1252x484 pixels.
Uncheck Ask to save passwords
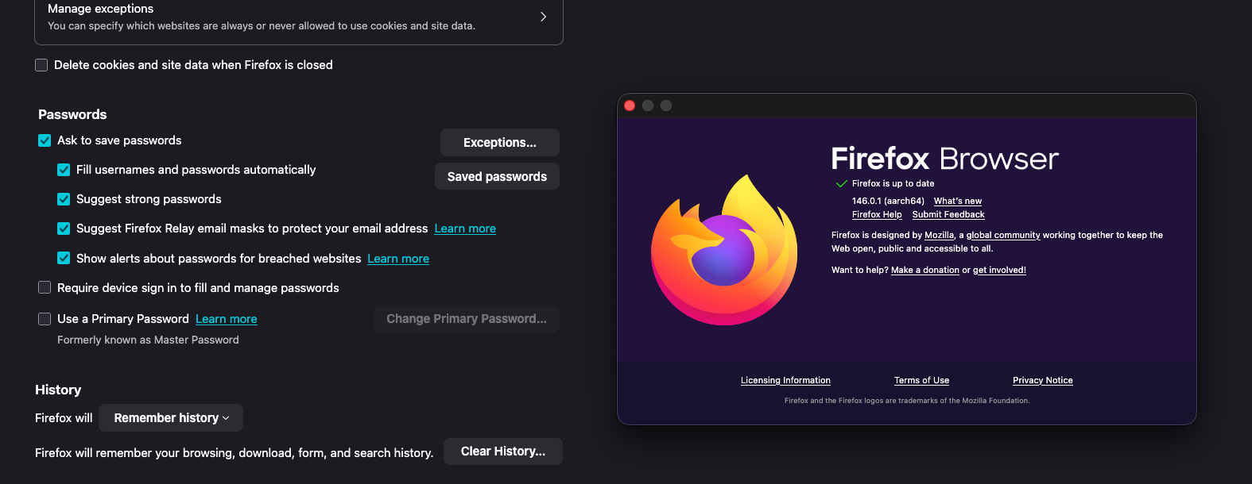pyautogui.click(x=45, y=140)
